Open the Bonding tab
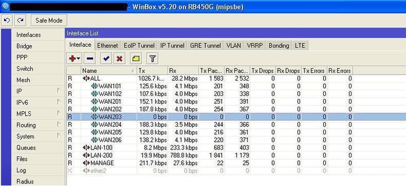 279,46
